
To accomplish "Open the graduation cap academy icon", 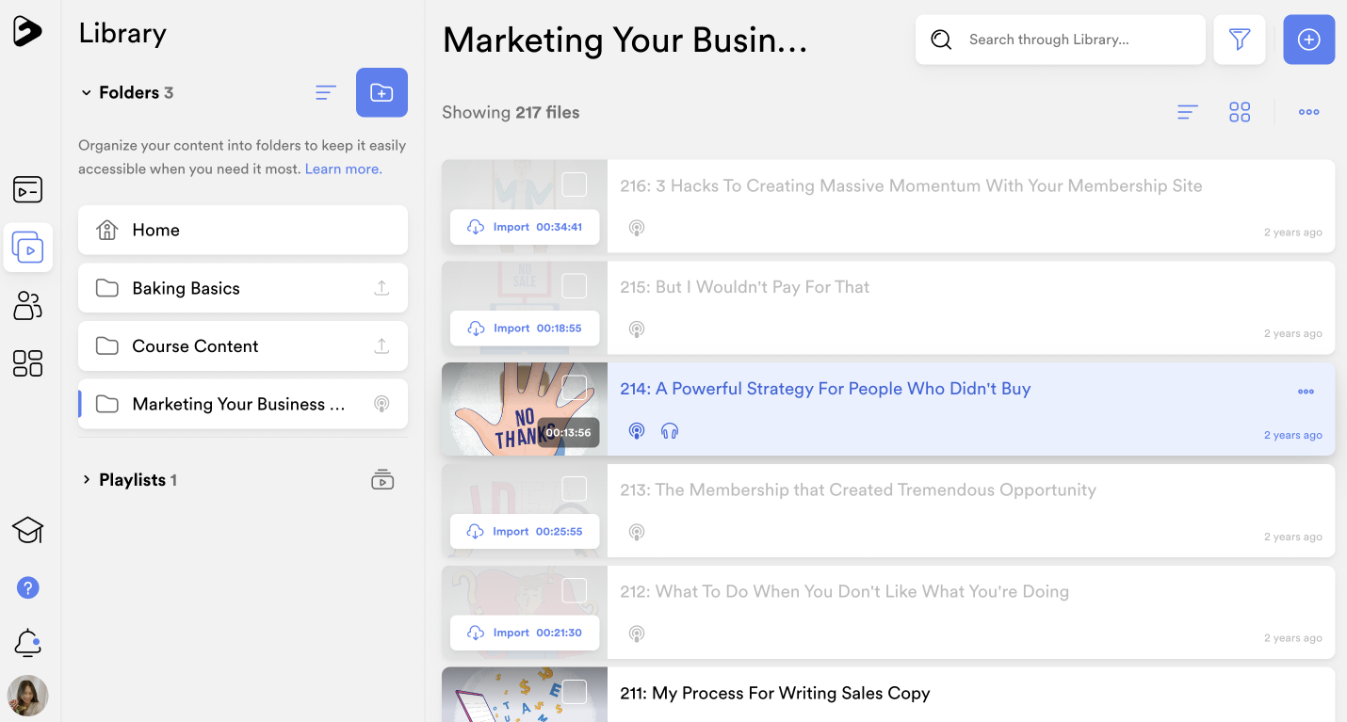I will click(x=27, y=530).
